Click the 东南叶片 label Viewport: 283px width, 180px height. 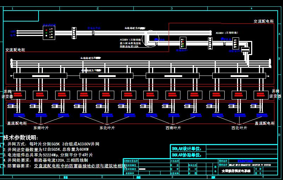coord(41,128)
